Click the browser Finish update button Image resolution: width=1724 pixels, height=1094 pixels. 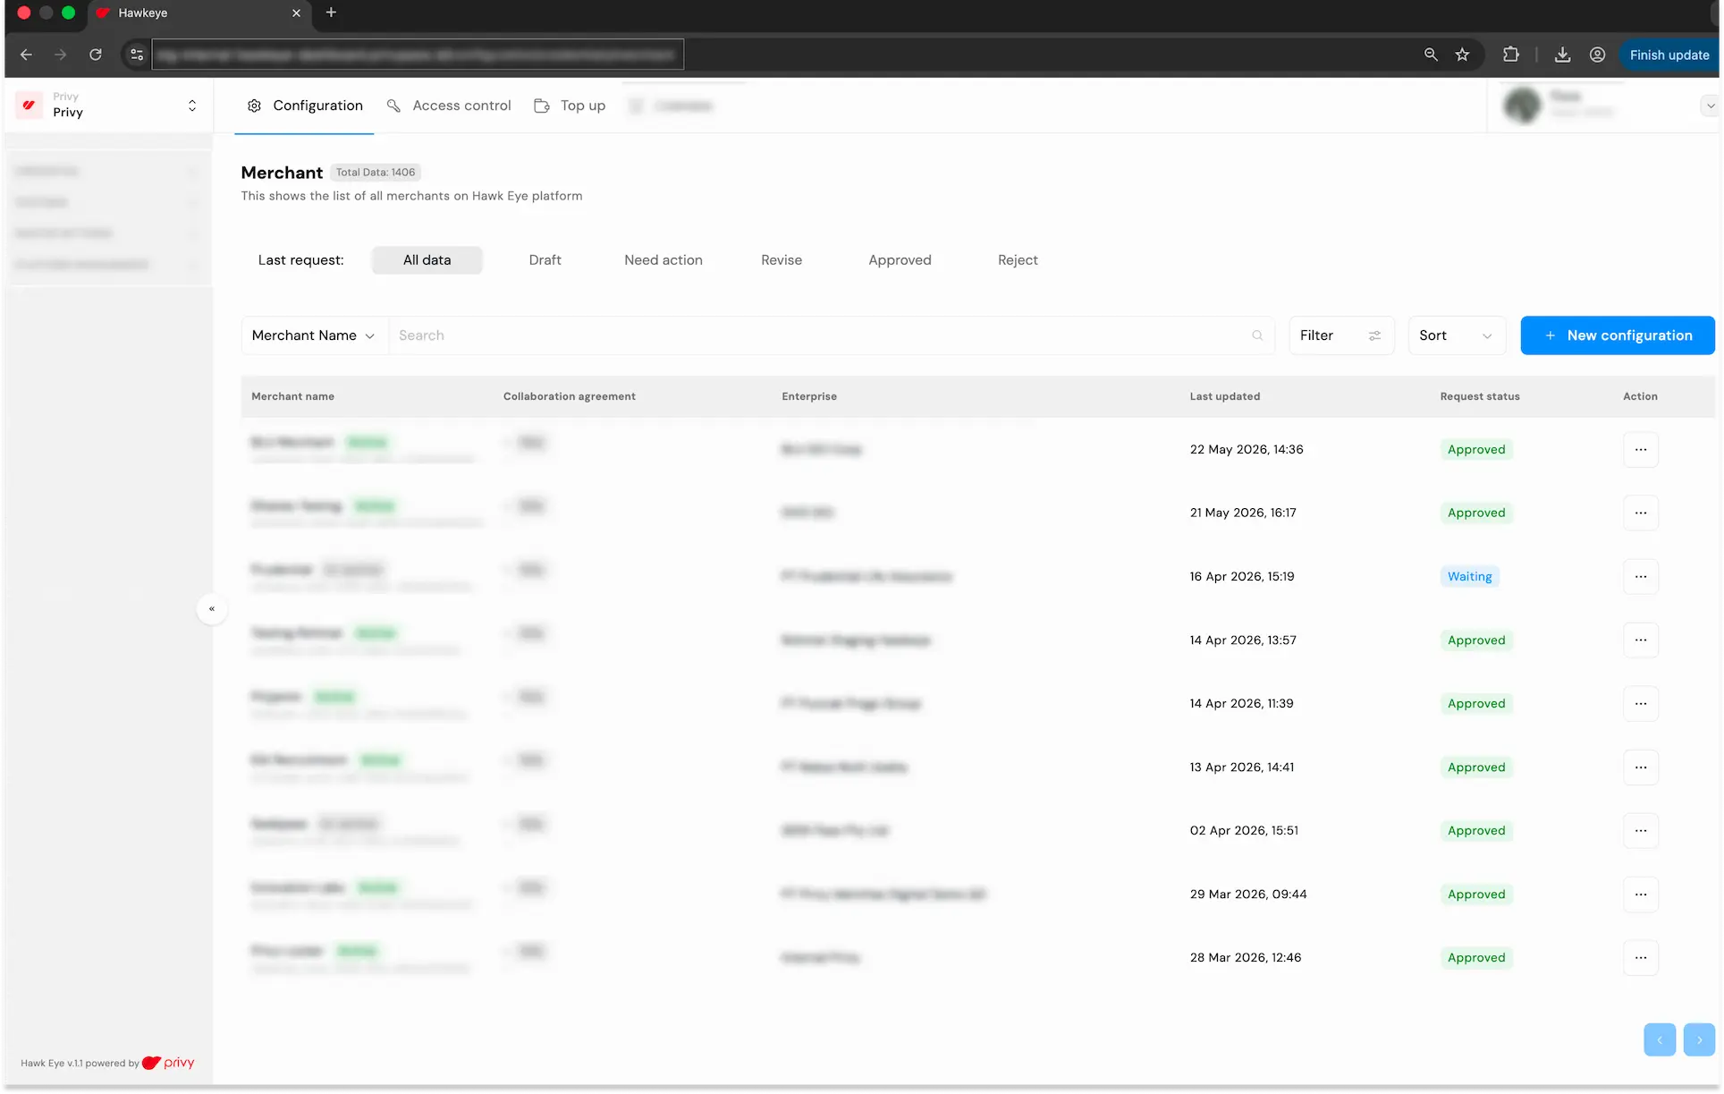(x=1669, y=55)
